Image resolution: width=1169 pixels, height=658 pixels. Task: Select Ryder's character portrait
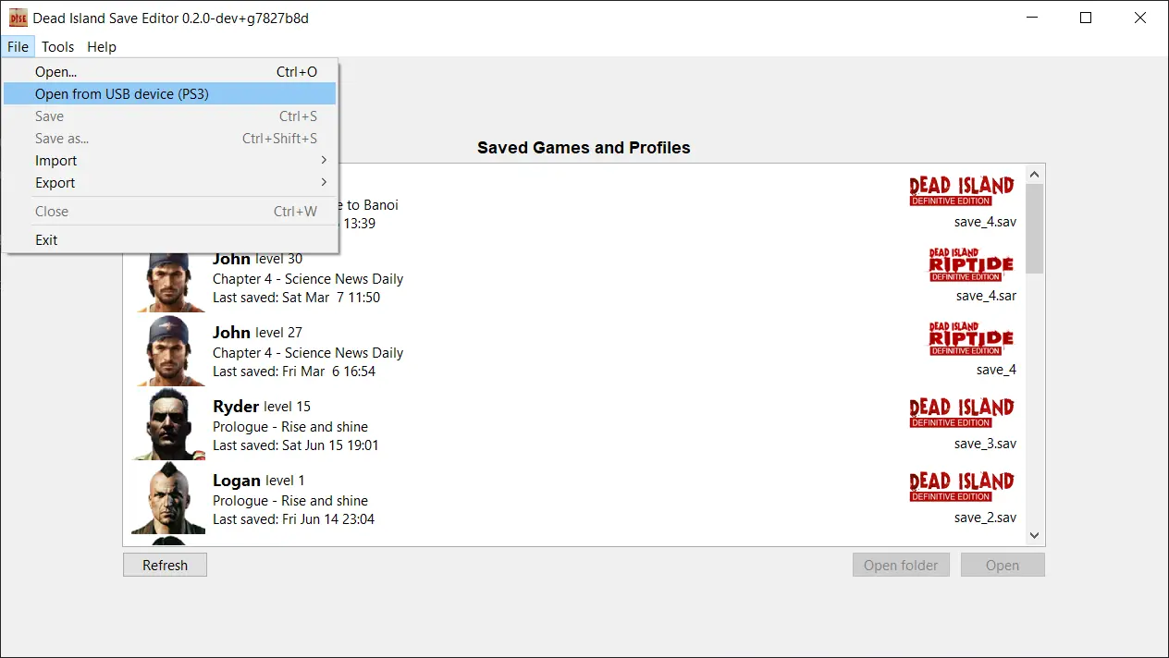pos(168,425)
